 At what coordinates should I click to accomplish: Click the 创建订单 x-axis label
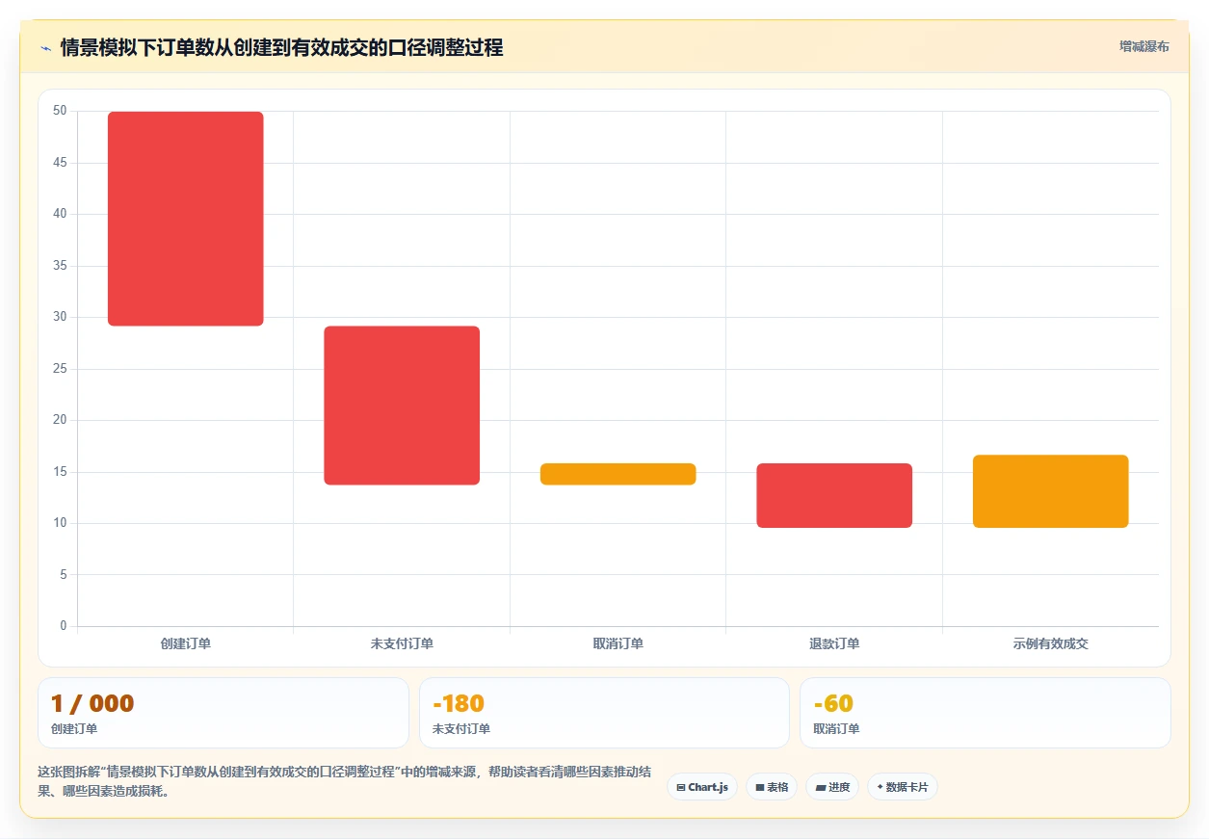(x=186, y=643)
